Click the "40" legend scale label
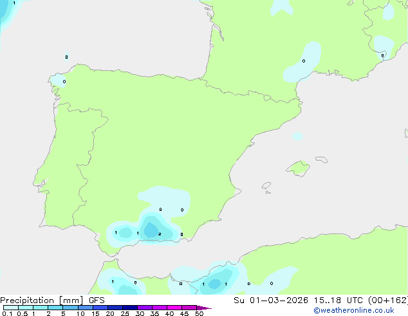 [x=169, y=313]
